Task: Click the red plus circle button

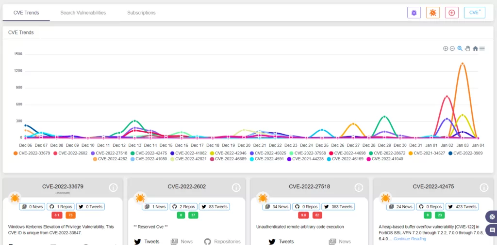Action: 452,13
